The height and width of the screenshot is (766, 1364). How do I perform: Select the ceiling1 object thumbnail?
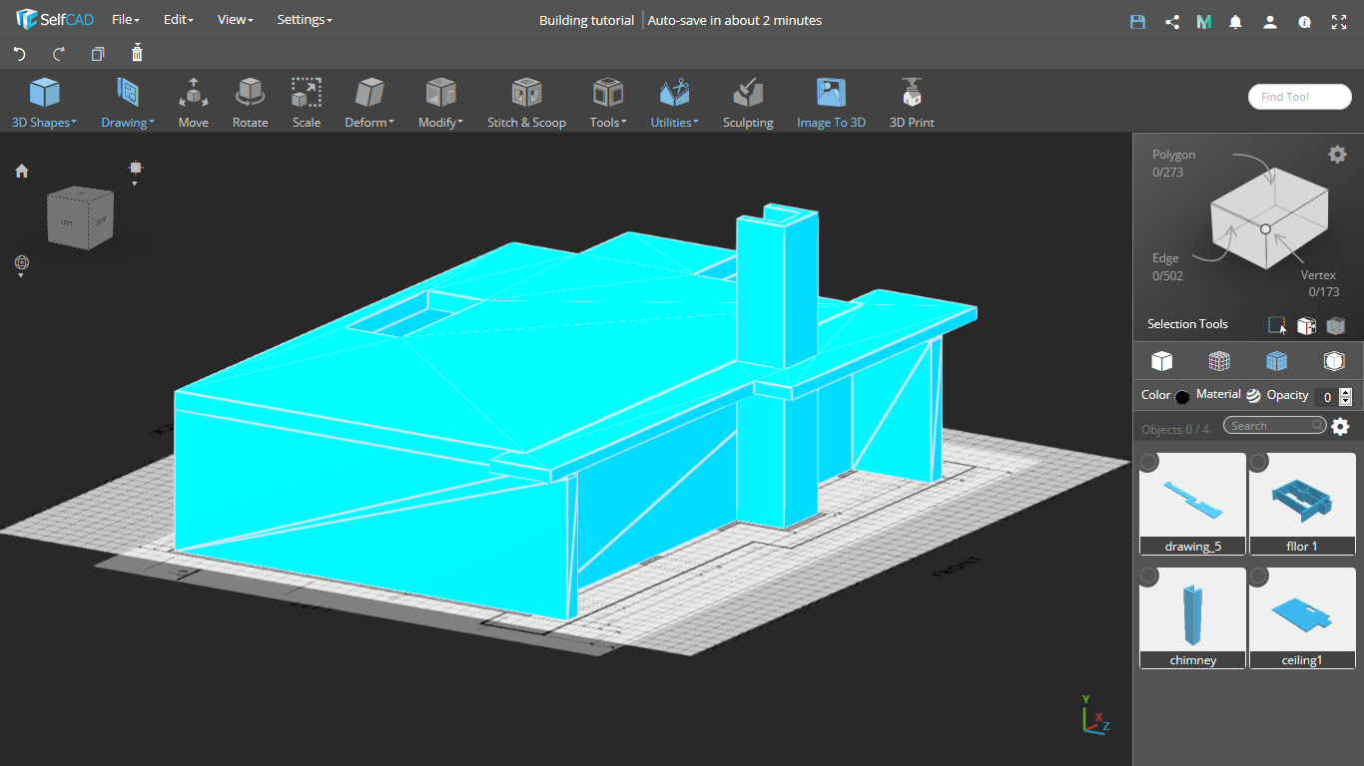pyautogui.click(x=1302, y=618)
